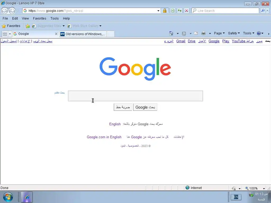Click the RSS Feeds icon
Image resolution: width=271 pixels, height=203 pixels.
point(184,34)
